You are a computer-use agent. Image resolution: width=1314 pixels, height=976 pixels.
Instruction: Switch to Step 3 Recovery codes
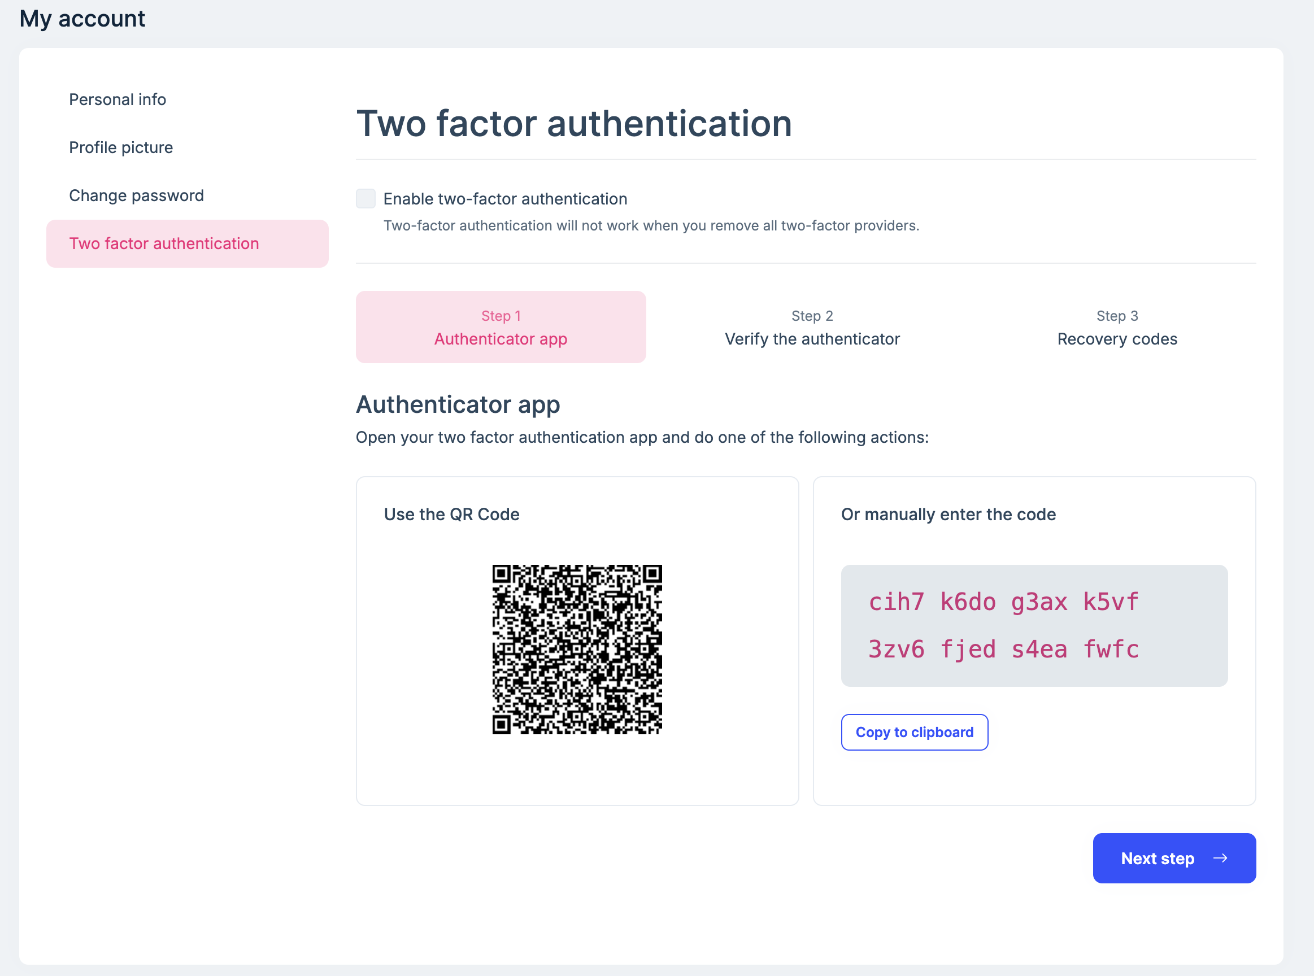(1117, 326)
